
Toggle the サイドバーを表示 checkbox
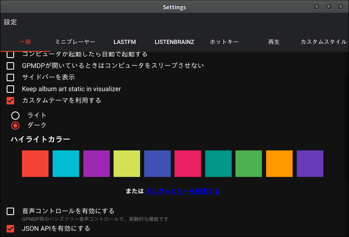[10, 77]
